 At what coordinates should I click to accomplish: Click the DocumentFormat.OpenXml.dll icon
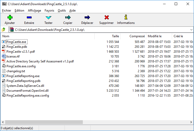(x=4, y=91)
